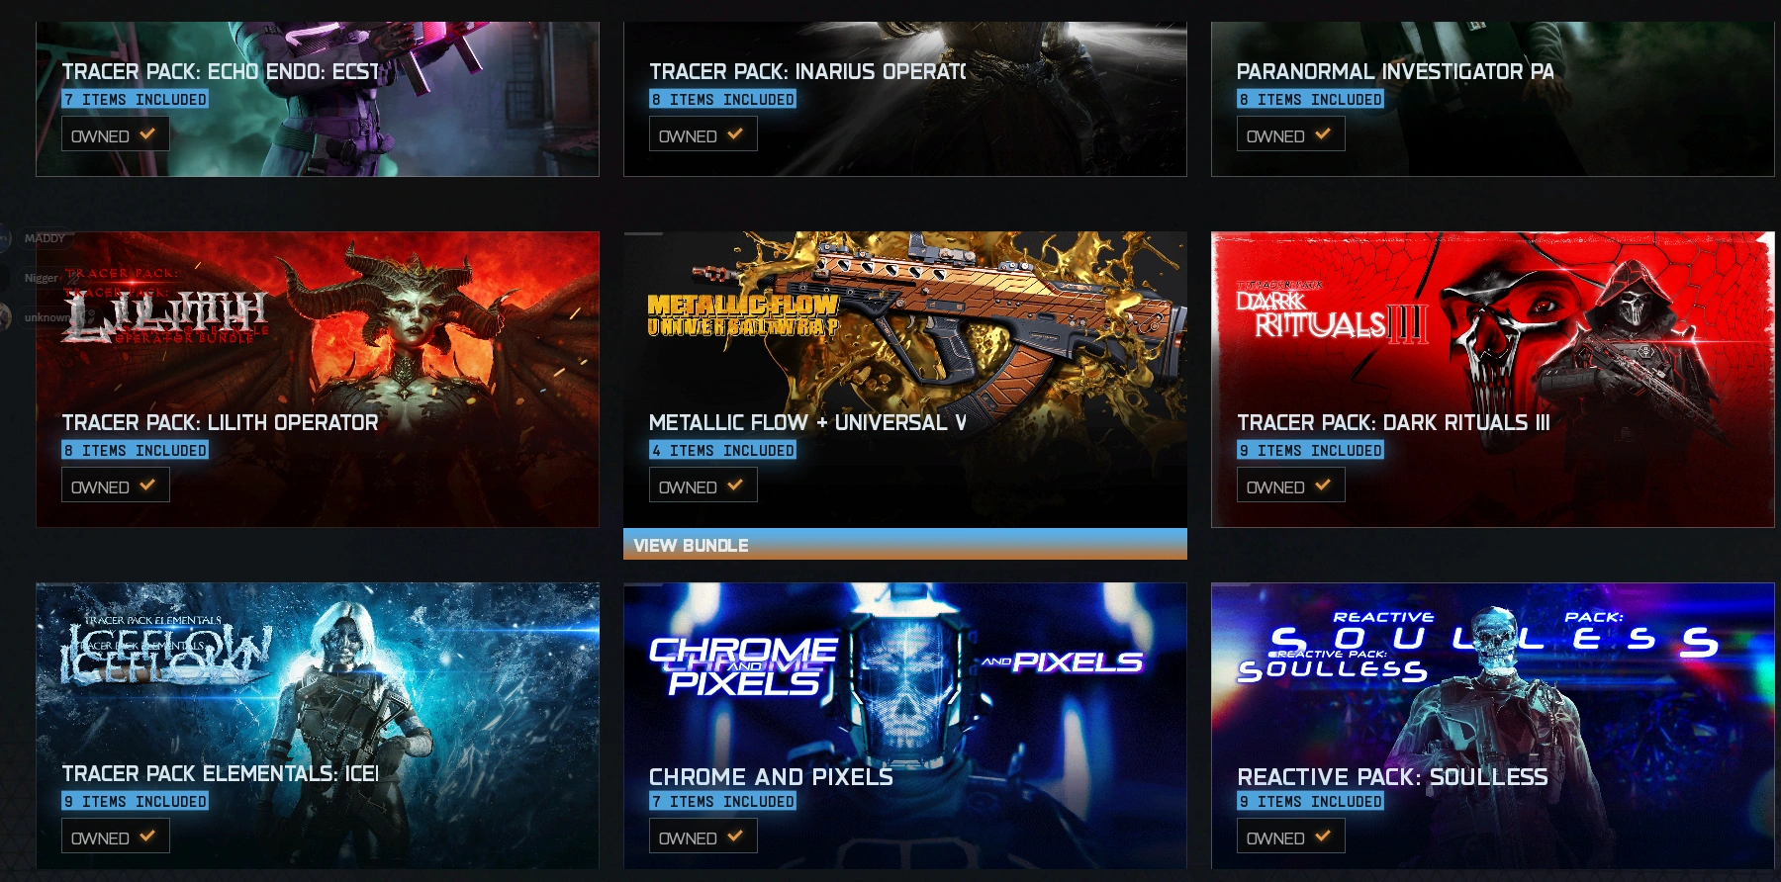Image resolution: width=1781 pixels, height=882 pixels.
Task: Click '8 ITEMS INCLUDED' under Lilith Operator
Action: [135, 451]
